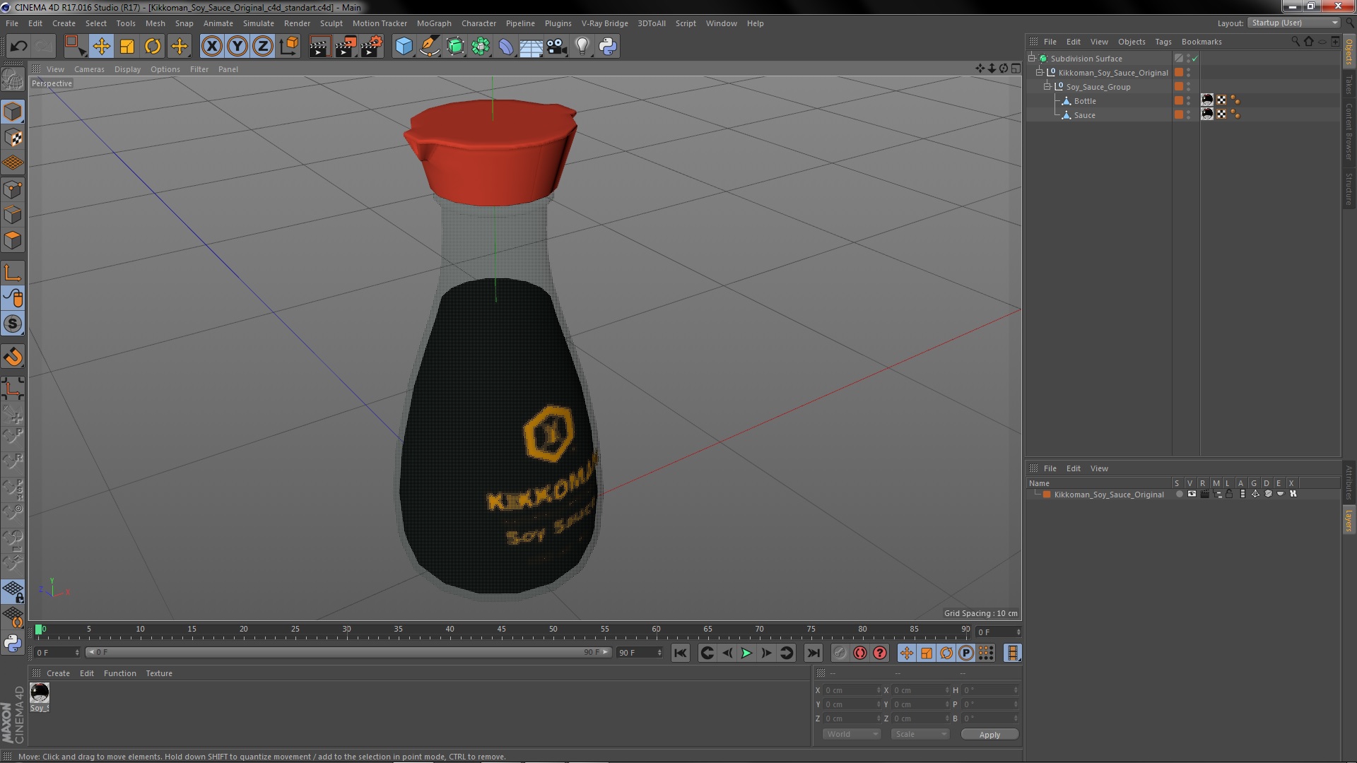
Task: Open the World coordinate system dropdown
Action: click(851, 734)
